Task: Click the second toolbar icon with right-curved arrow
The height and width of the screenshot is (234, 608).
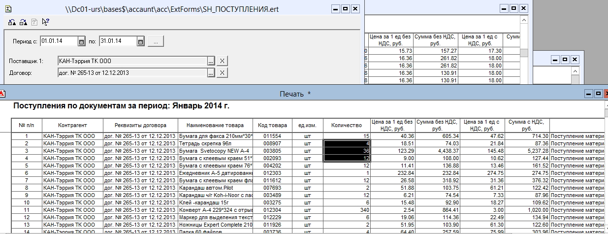Action: click(x=23, y=22)
